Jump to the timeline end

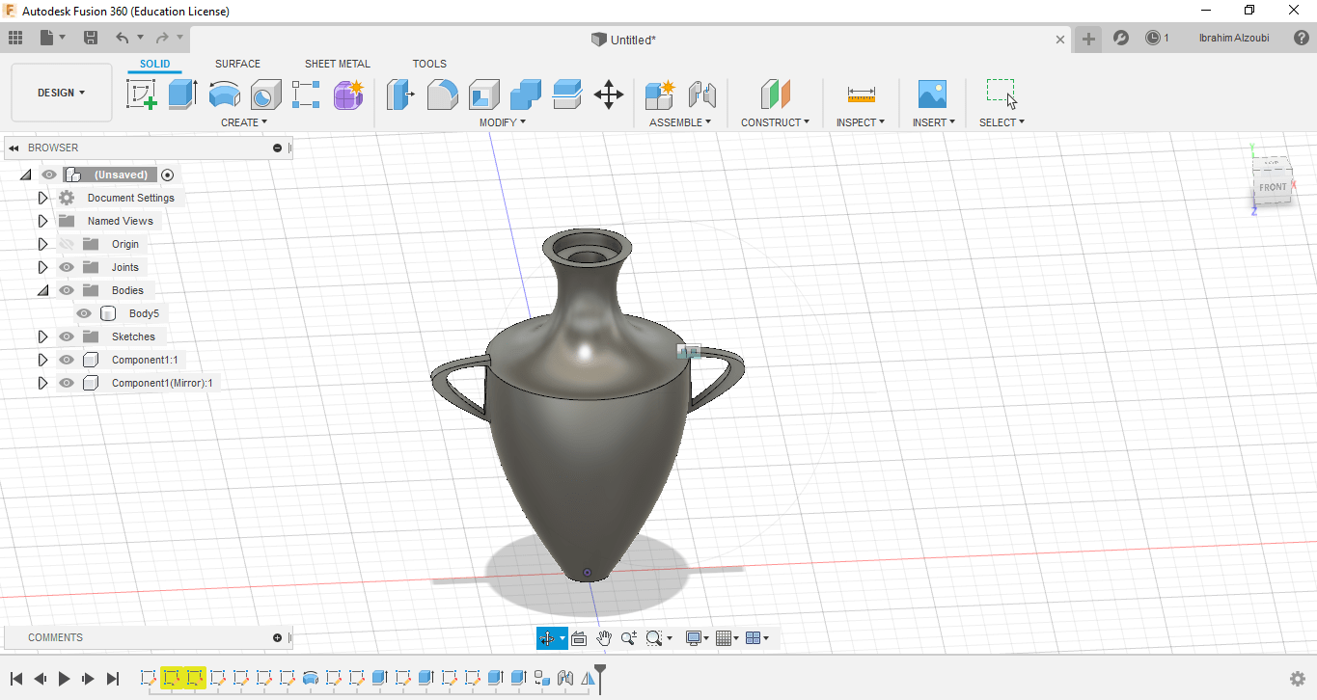click(x=113, y=679)
